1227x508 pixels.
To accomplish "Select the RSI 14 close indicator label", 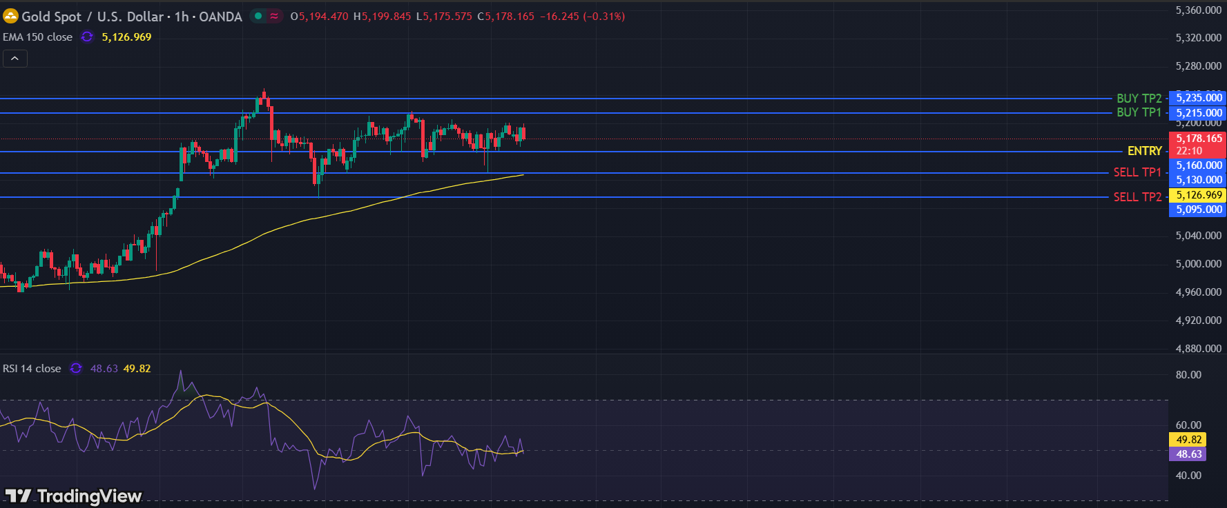I will click(32, 369).
